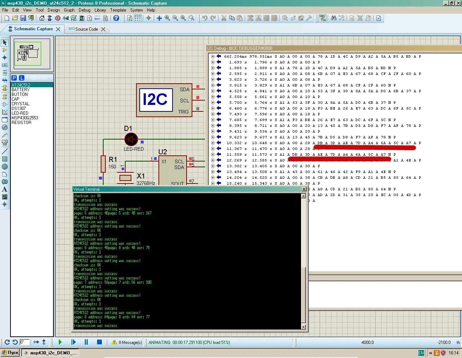The image size is (462, 358).
Task: Click the Open Design folder icon
Action: pos(15,18)
